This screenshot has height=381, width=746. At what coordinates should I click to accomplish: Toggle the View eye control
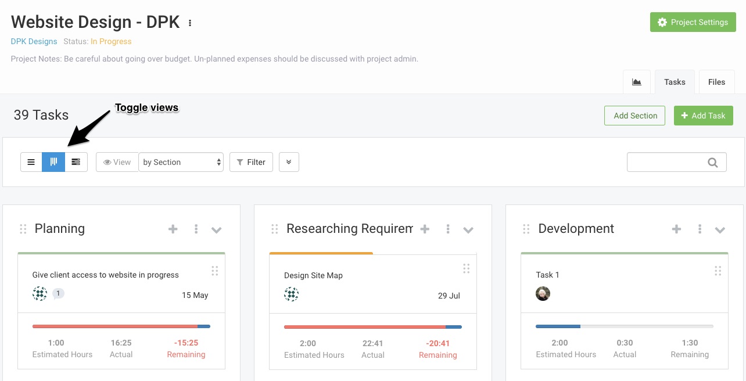(117, 162)
